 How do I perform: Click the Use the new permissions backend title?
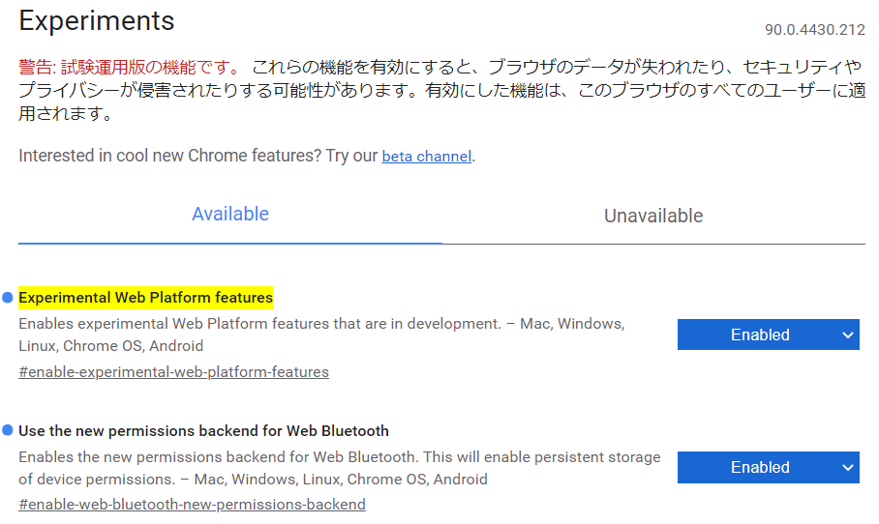pyautogui.click(x=203, y=431)
